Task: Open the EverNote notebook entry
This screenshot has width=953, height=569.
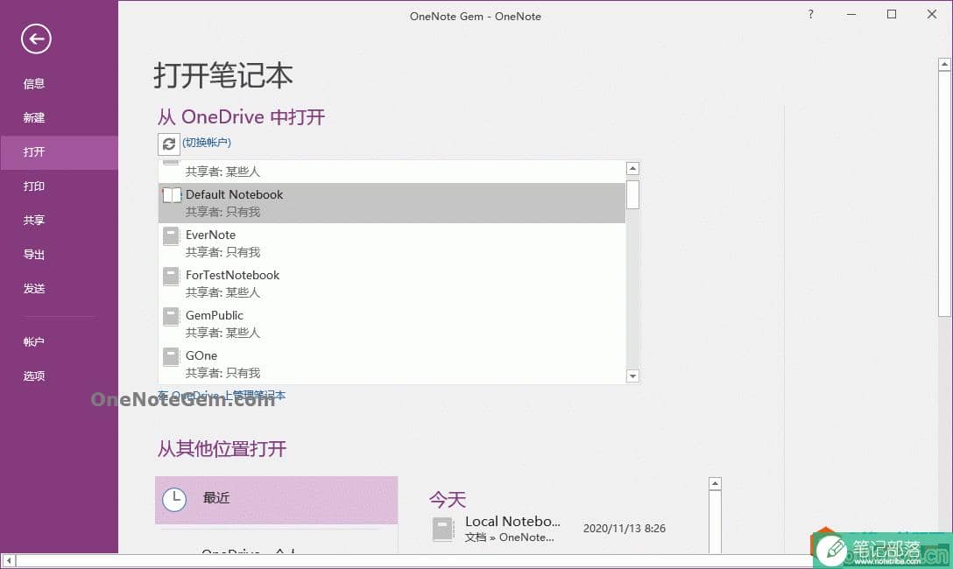Action: pyautogui.click(x=392, y=242)
